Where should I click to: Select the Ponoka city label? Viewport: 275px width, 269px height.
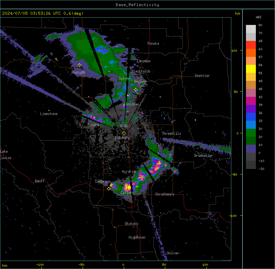153,43
